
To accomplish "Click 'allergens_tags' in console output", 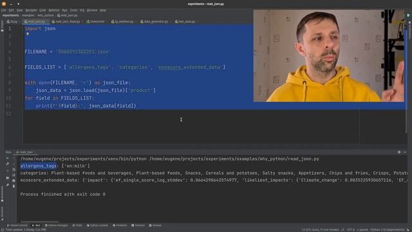I will pyautogui.click(x=38, y=166).
